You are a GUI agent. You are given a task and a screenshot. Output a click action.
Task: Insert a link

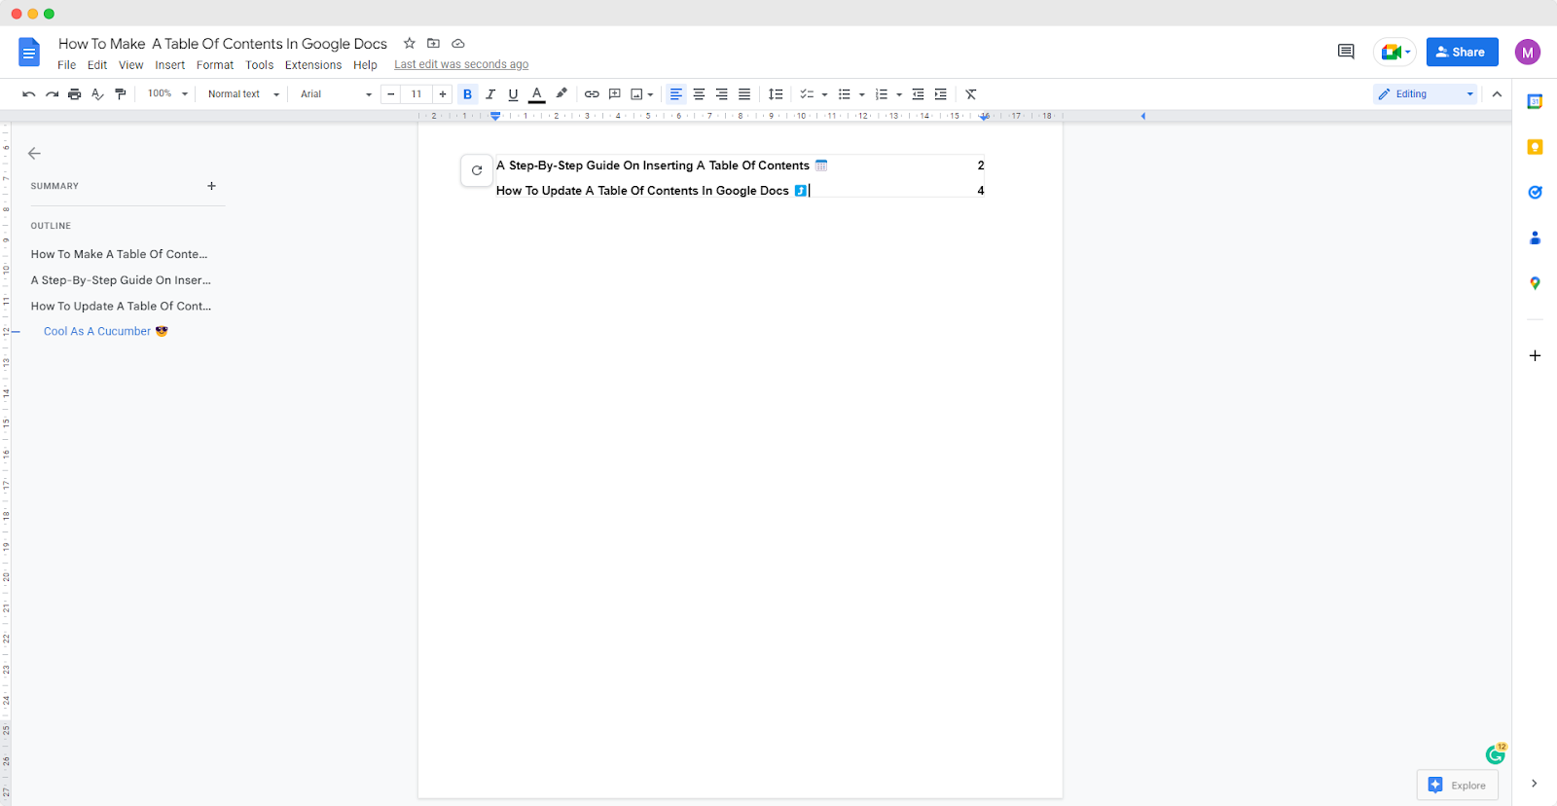pos(592,94)
